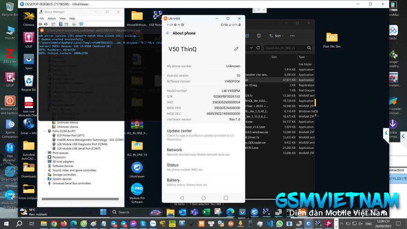Image resolution: width=407 pixels, height=229 pixels.
Task: Open View menu in Device Manager
Action: 62,19
